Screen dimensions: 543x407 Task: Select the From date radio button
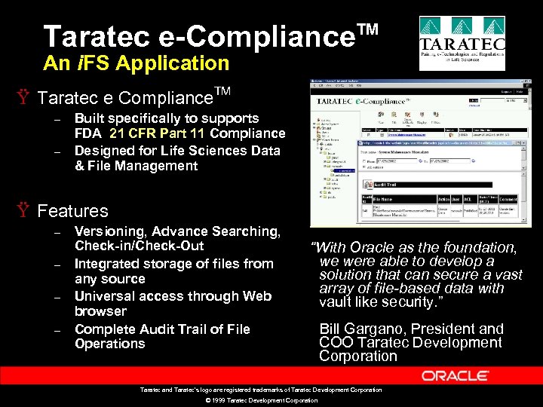364,161
